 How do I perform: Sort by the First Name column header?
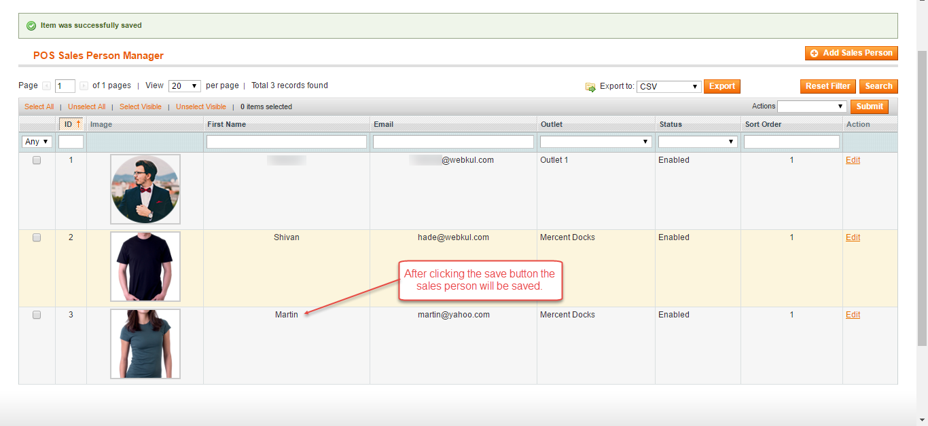click(x=227, y=125)
